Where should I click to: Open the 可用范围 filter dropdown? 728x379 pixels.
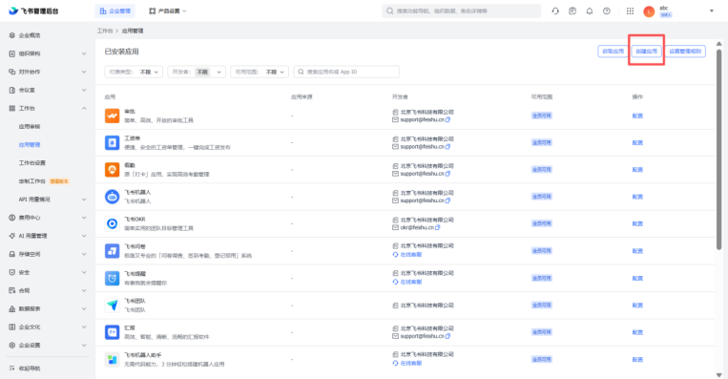260,72
